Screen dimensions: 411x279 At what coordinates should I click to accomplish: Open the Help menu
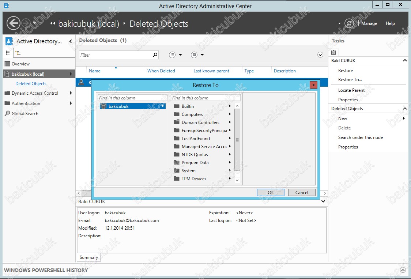click(390, 23)
